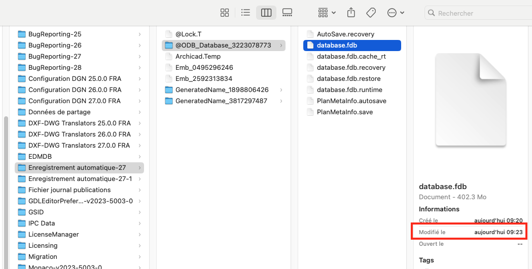This screenshot has height=269, width=532.
Task: Click the LicenseManager folder icon
Action: [22, 235]
